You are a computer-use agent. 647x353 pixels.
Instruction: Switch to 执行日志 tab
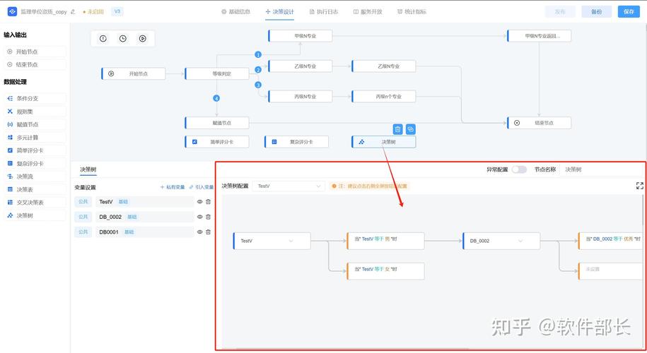pos(324,12)
